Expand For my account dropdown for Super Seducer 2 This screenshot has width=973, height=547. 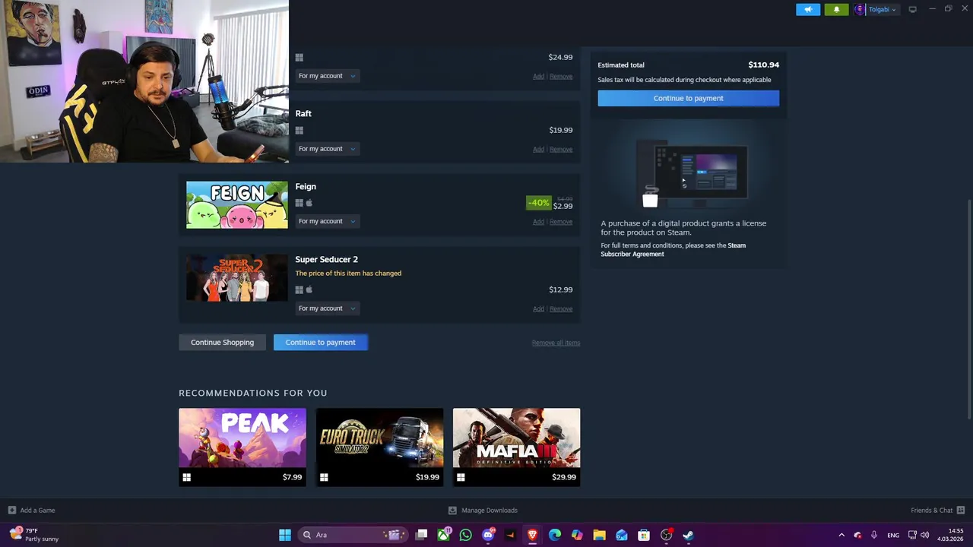coord(326,308)
